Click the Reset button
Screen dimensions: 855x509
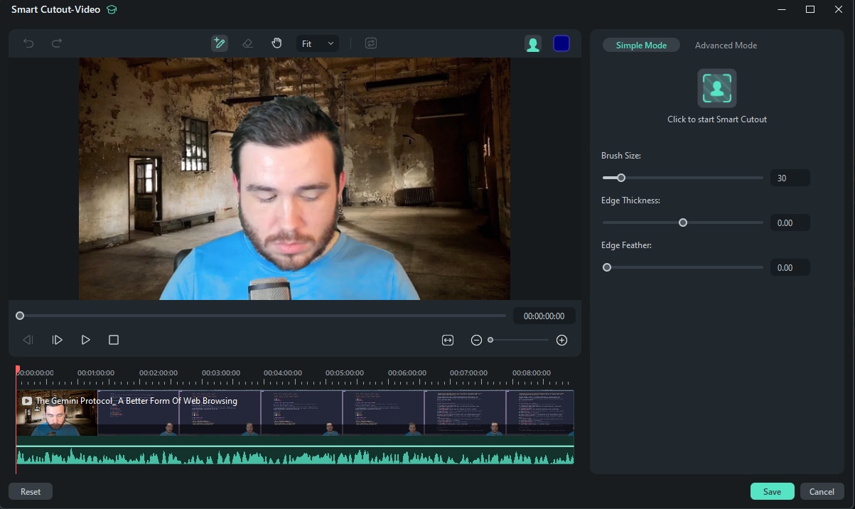pyautogui.click(x=31, y=491)
